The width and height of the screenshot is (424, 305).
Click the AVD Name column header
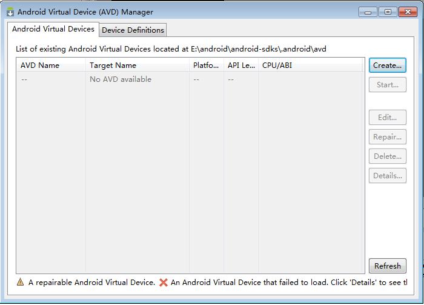tap(51, 65)
